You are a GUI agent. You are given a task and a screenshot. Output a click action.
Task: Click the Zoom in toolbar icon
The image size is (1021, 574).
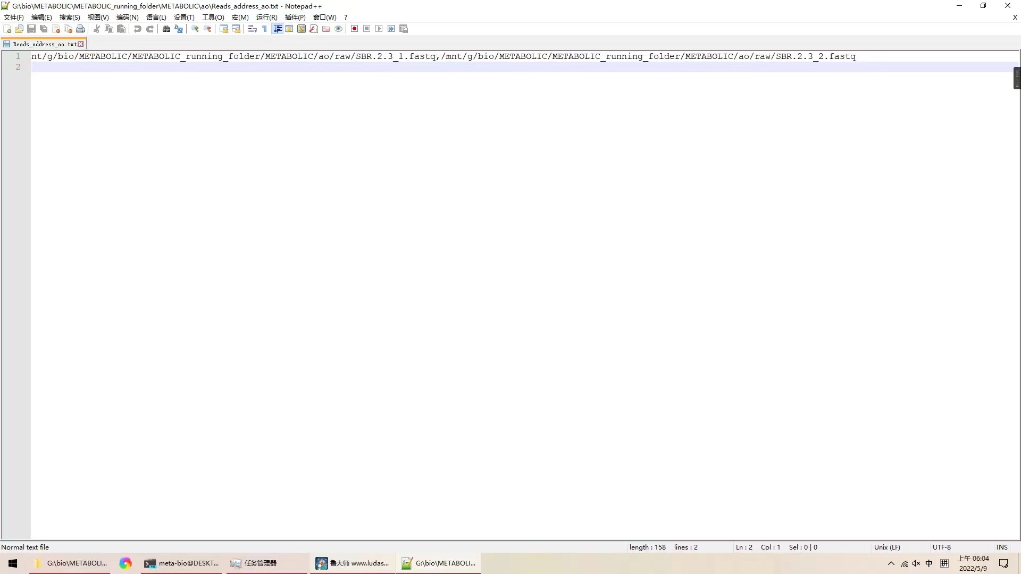pos(195,29)
